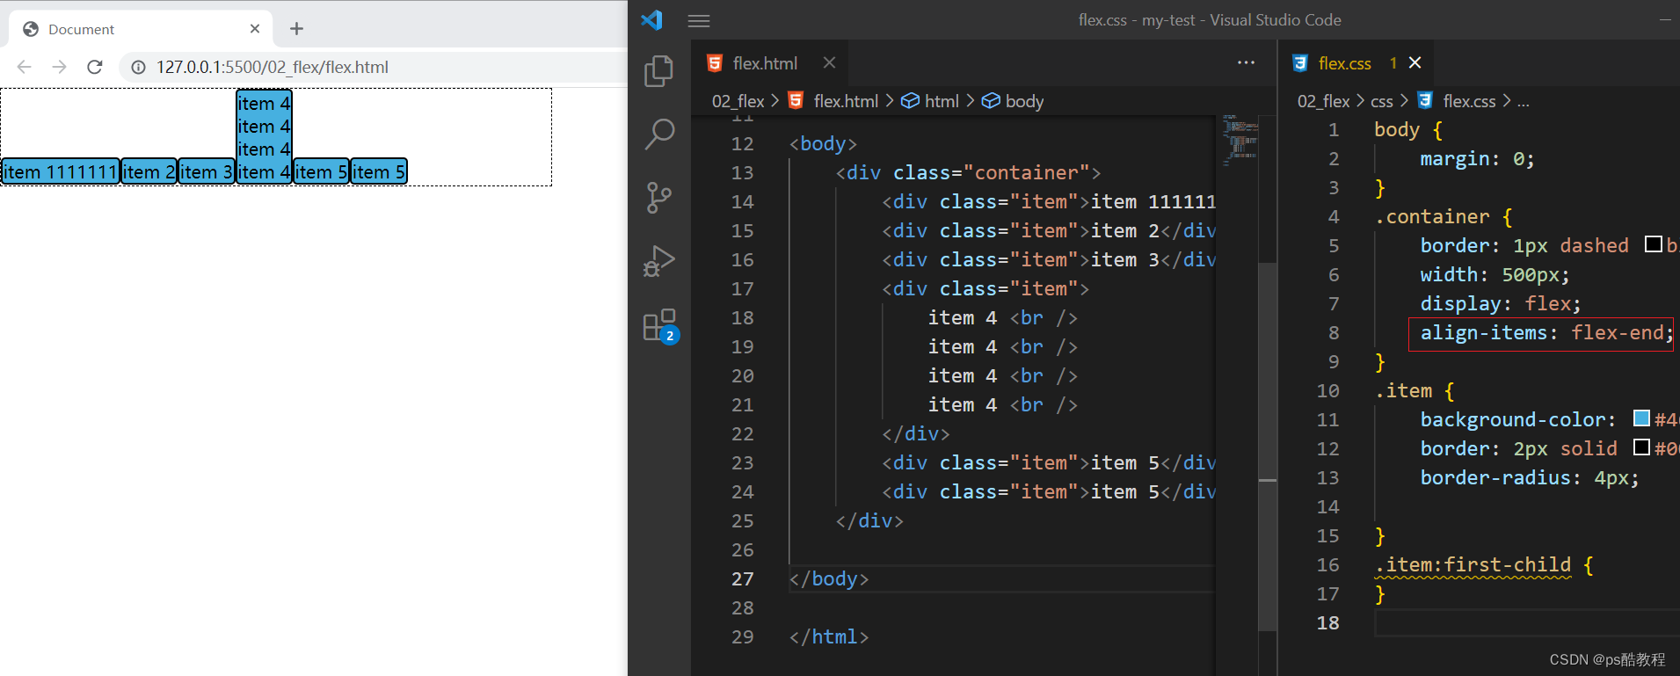Open the Source Control view
This screenshot has height=676, width=1680.
pos(659,198)
